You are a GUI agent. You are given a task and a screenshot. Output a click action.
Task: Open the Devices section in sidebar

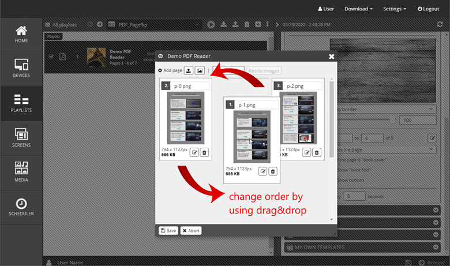coord(21,68)
